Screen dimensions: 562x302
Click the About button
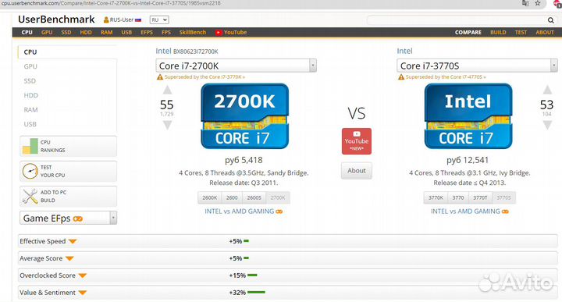[x=357, y=171]
